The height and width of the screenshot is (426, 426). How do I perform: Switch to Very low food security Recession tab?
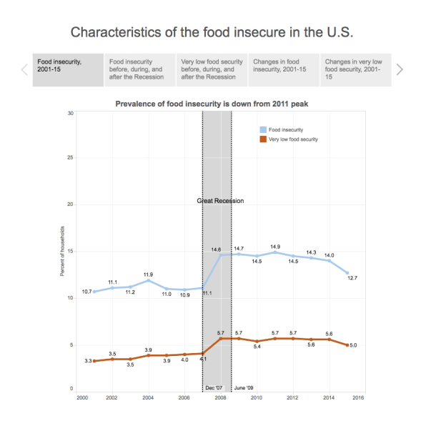[x=212, y=70]
